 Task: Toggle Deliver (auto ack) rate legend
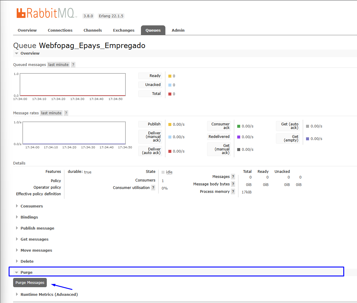coord(150,151)
